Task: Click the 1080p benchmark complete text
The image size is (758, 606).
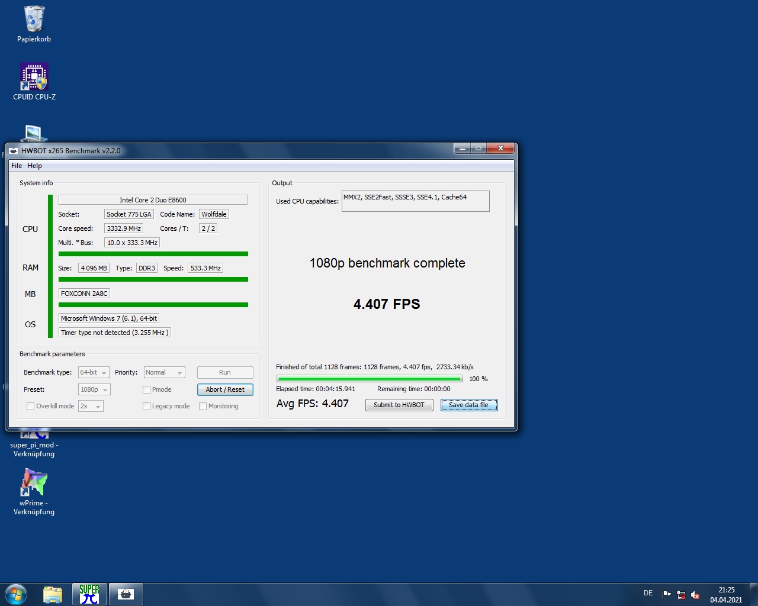Action: point(387,263)
